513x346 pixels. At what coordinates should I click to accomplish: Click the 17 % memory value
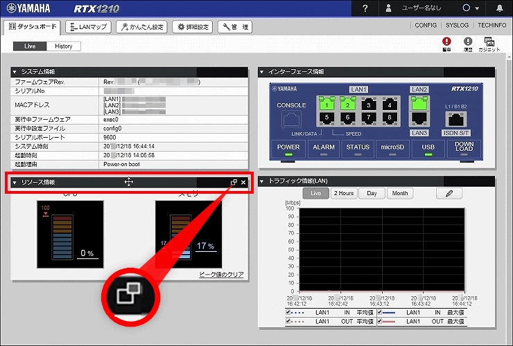point(205,246)
